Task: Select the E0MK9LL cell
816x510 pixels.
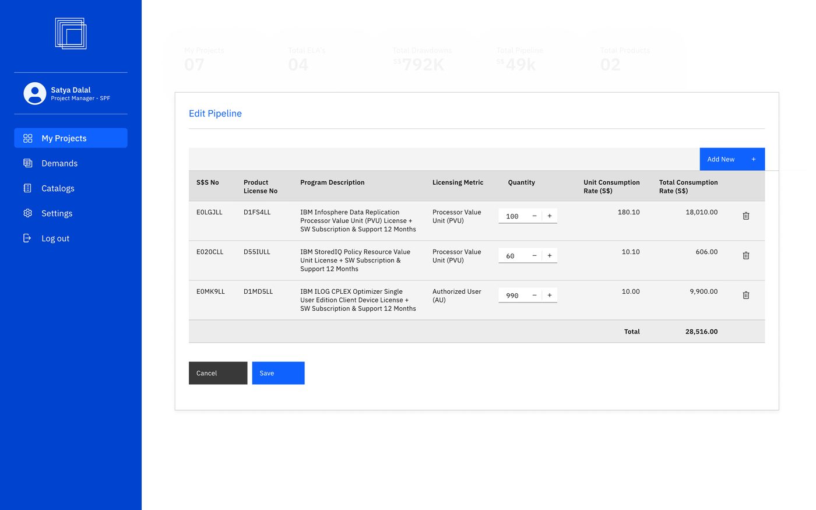Action: (x=210, y=291)
